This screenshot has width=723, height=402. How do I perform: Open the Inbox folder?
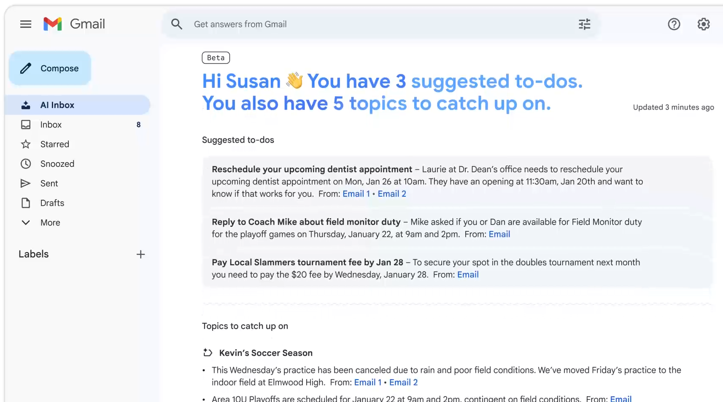[x=51, y=125]
